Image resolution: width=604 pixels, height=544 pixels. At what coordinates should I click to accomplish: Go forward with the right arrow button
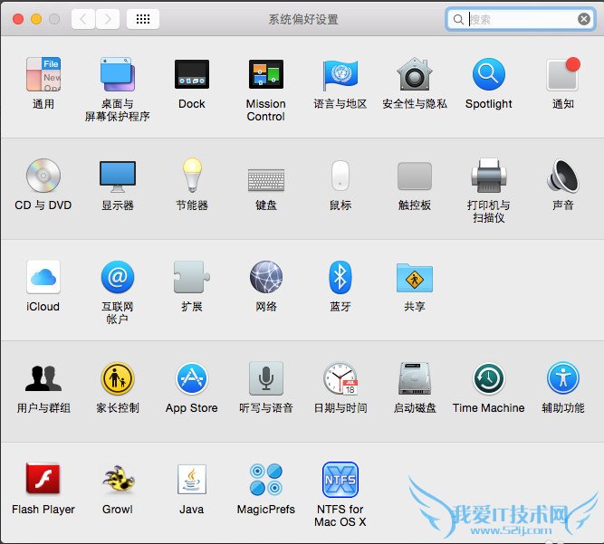[108, 19]
